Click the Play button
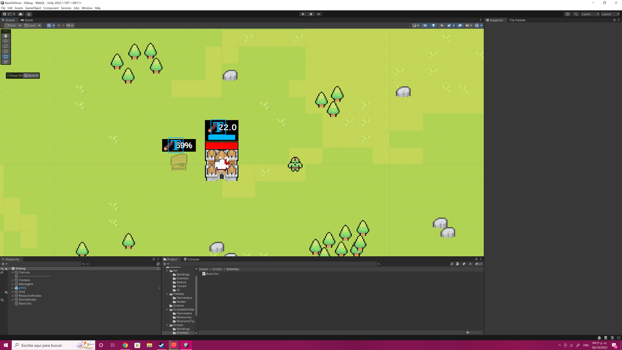 coord(303,14)
